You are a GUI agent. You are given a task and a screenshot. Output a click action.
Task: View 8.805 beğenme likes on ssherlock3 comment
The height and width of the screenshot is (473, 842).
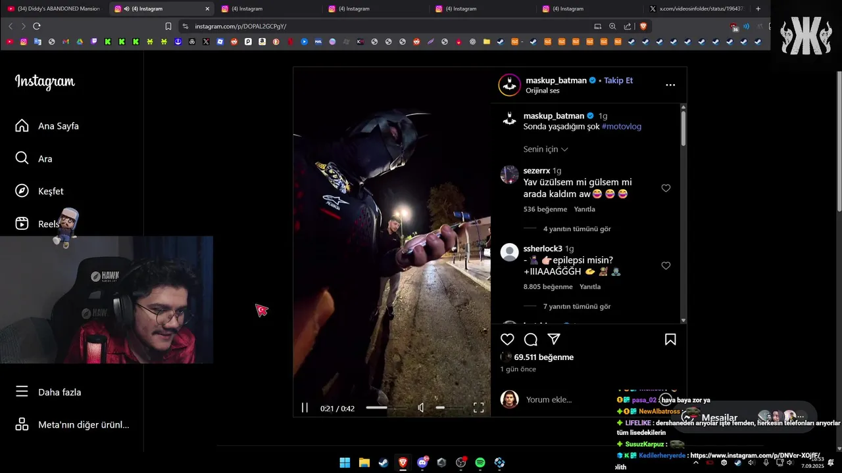[x=548, y=286]
